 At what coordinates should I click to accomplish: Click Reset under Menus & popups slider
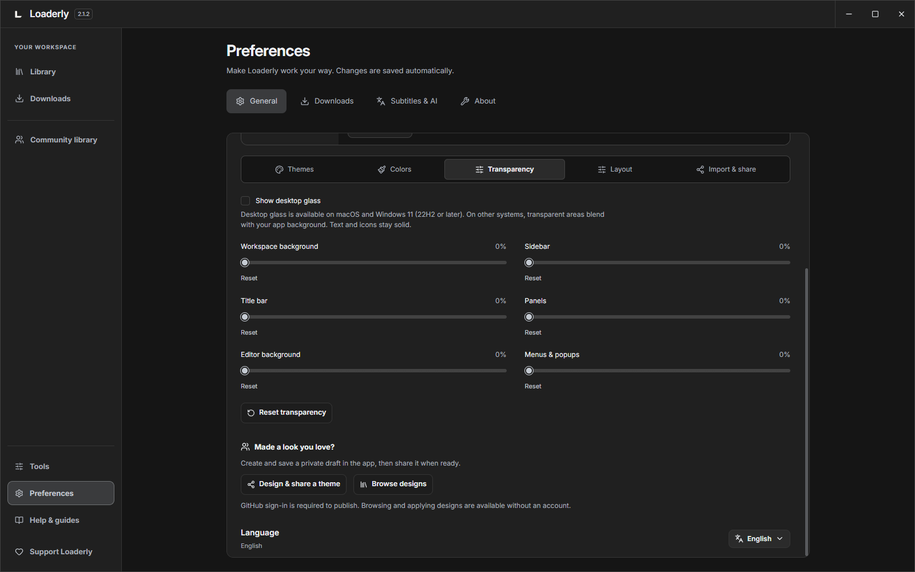click(x=533, y=386)
